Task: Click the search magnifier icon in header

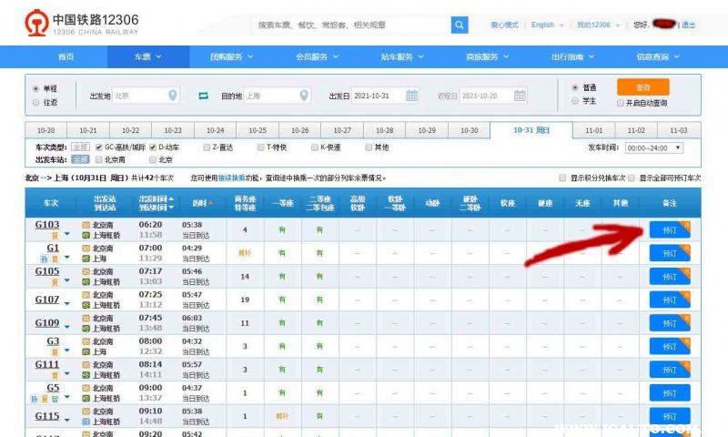Action: (x=460, y=25)
